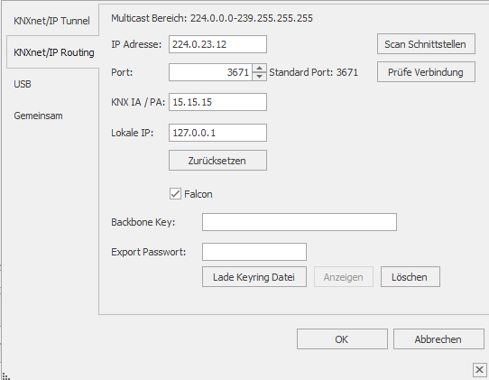Click the X icon at the bottom right corner
Screen dimensions: 489x380
(x=479, y=370)
